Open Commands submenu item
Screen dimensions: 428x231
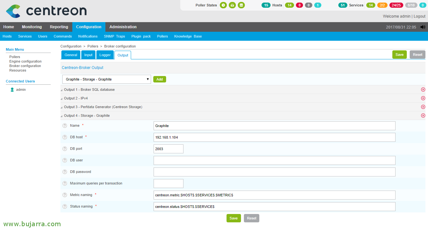coord(63,36)
